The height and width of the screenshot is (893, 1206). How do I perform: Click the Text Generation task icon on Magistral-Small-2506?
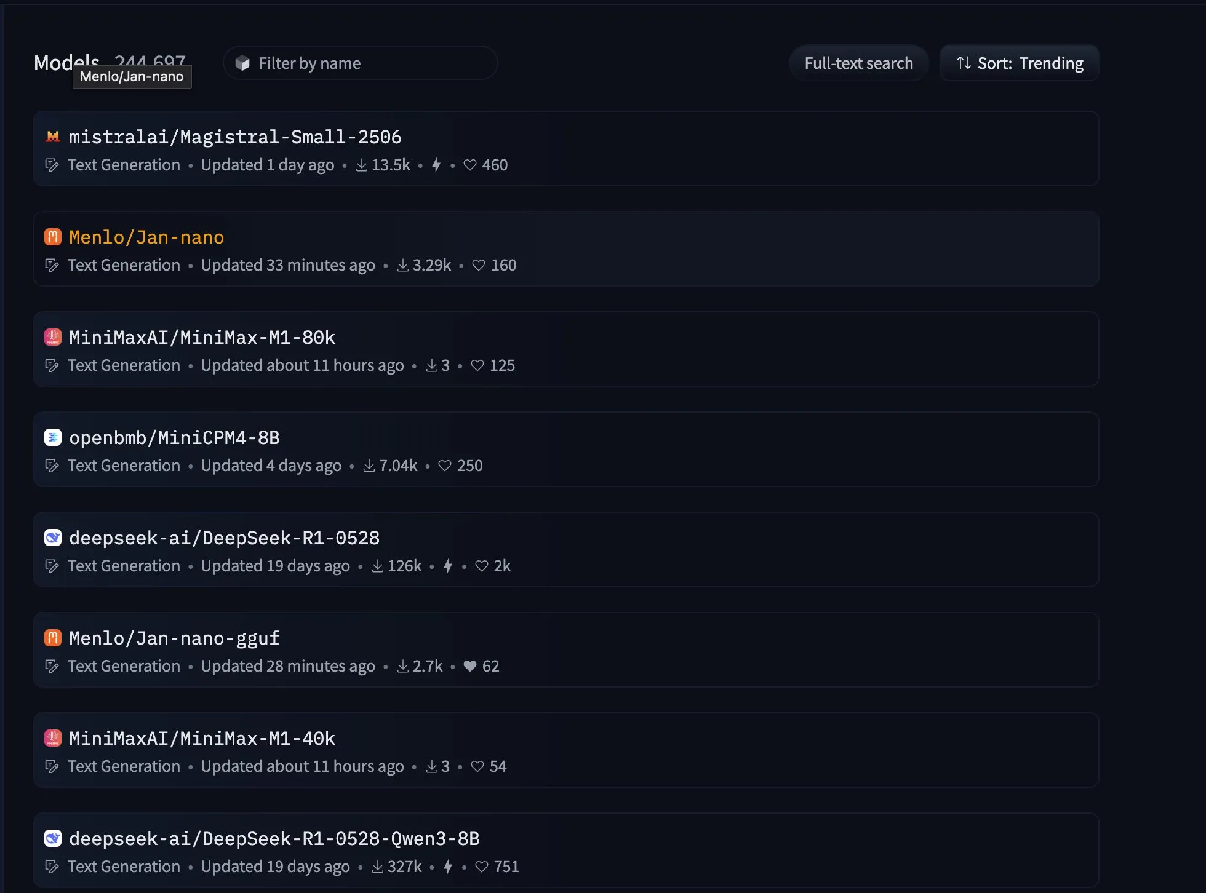click(x=52, y=165)
